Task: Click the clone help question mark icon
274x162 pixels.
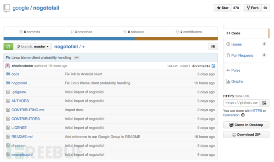Action: [x=243, y=115]
